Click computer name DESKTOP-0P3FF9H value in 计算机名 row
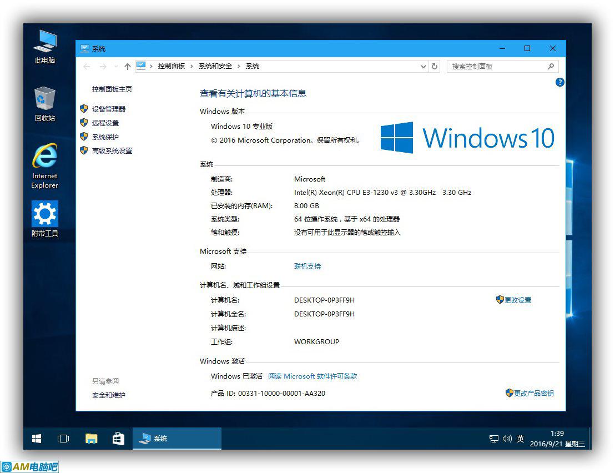Viewport: 615px width, 473px height. point(324,300)
